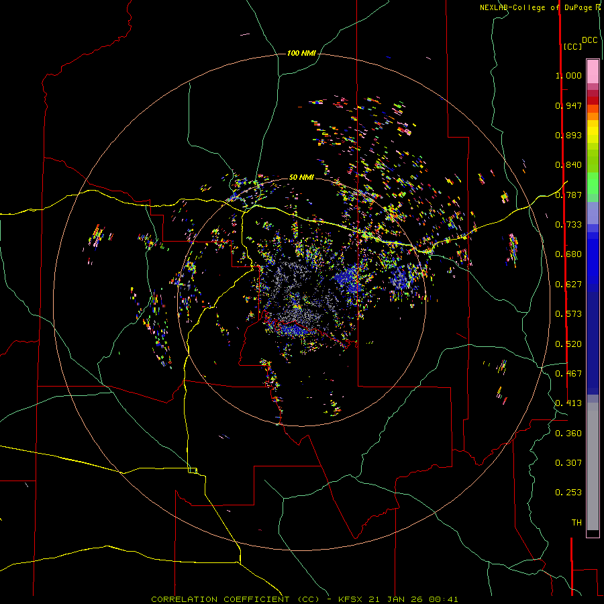Click the 0.840 legend value
This screenshot has width=604, height=604.
click(x=568, y=165)
